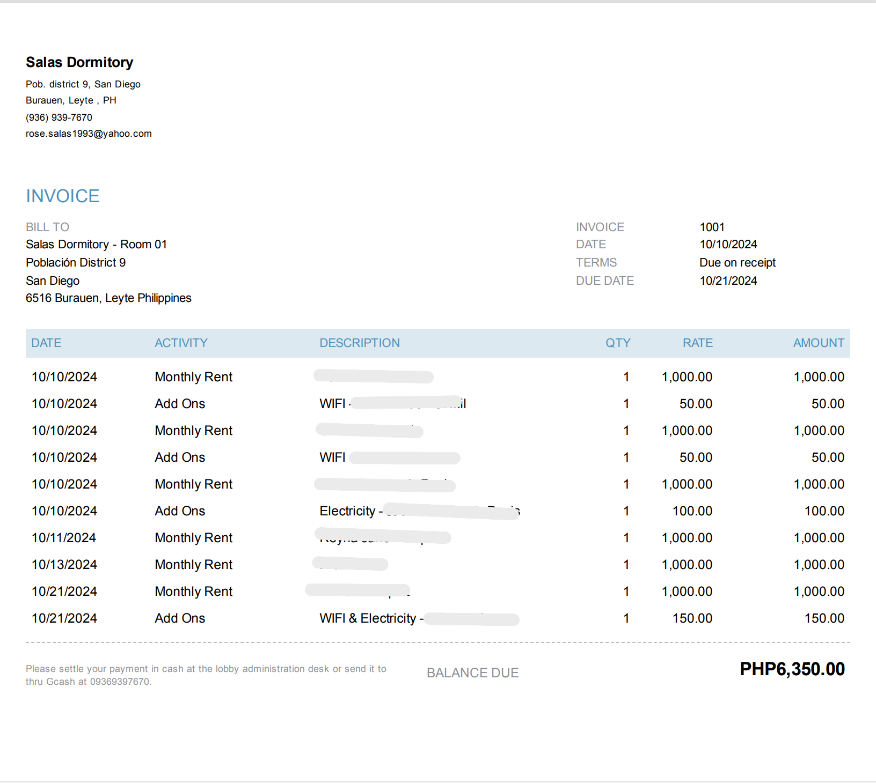Click "Monthly Rent" in the 10/21/2024 row
Screen dimensions: 876x783
point(194,592)
